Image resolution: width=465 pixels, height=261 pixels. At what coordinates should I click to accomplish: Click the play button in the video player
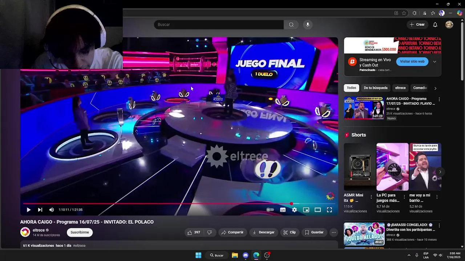click(29, 210)
